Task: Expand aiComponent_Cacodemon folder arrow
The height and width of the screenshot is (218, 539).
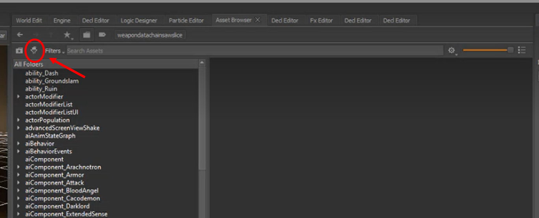Action: click(x=18, y=198)
